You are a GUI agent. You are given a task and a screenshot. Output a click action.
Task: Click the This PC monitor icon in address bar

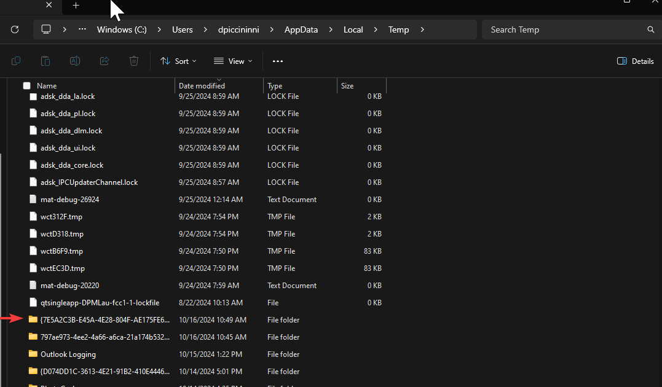pos(46,29)
